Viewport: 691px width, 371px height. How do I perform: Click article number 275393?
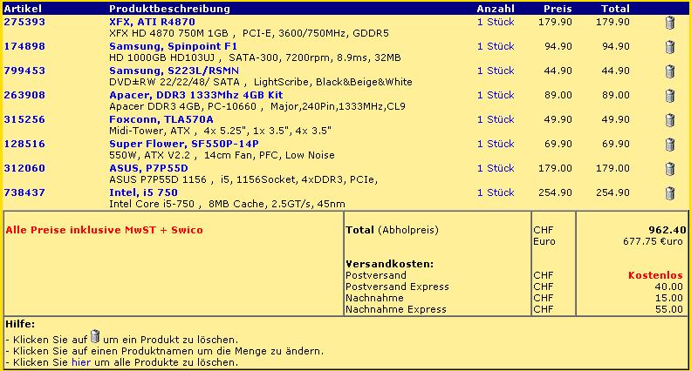(x=24, y=22)
